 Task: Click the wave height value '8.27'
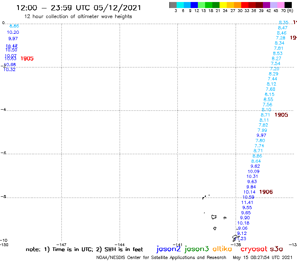[x=277, y=59]
